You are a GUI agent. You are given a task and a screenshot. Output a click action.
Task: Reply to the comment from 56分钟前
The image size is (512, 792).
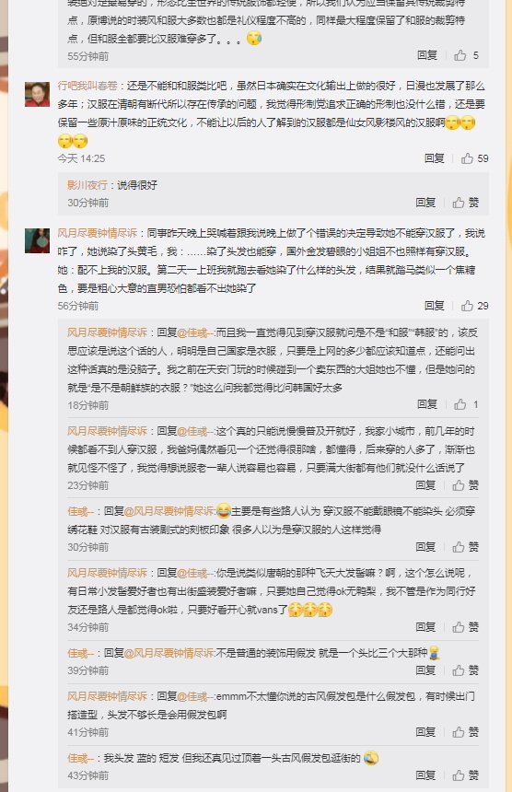click(435, 306)
